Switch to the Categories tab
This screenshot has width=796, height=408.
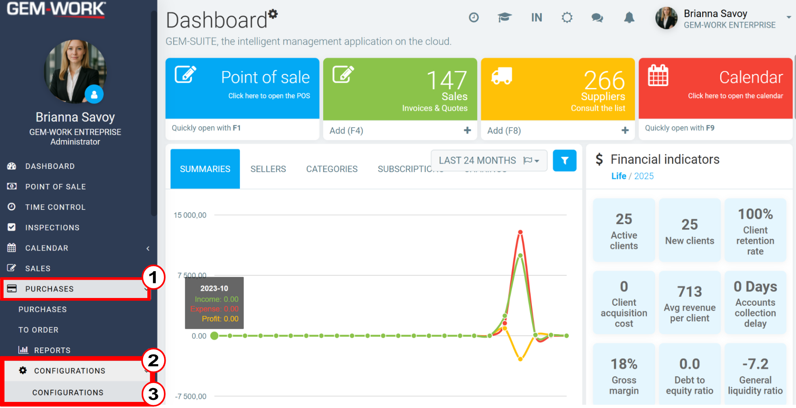(x=332, y=169)
